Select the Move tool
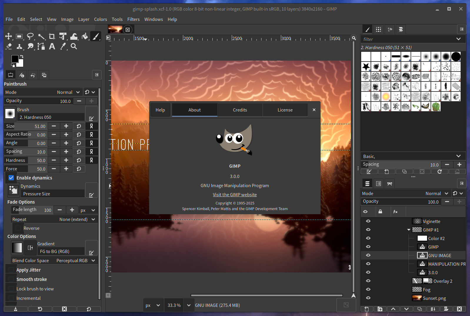Viewport: 470px width, 316px height. pos(9,36)
